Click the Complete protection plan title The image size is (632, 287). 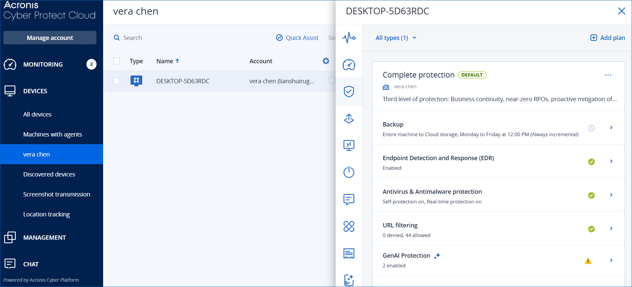pos(418,75)
